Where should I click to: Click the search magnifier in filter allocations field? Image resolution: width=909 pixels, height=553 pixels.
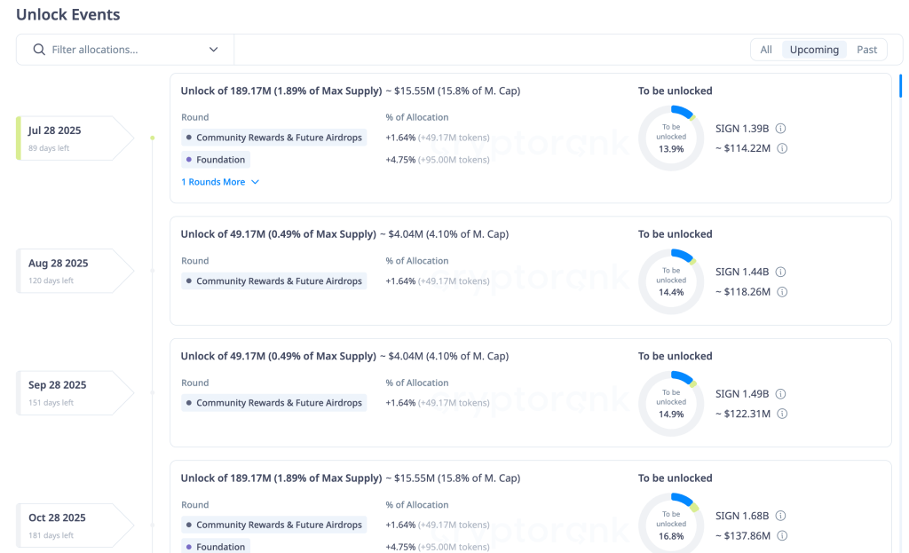click(37, 49)
